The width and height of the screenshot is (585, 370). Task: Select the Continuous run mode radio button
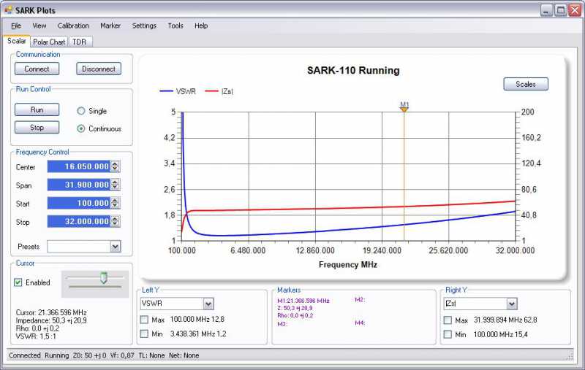coord(81,128)
